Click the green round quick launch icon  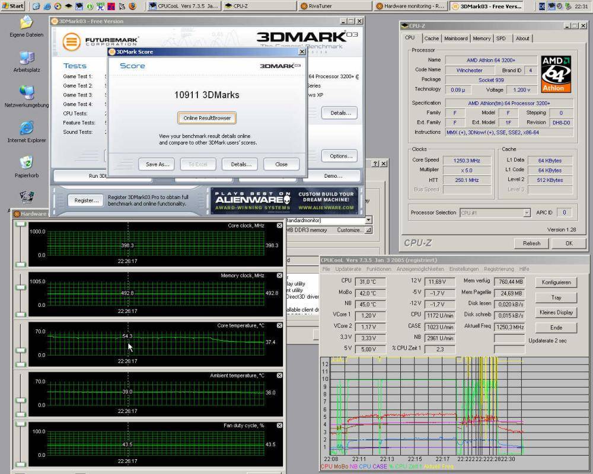pos(90,6)
